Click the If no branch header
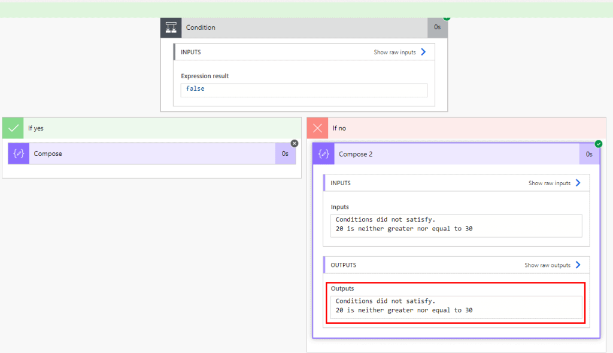The image size is (613, 353). 456,128
